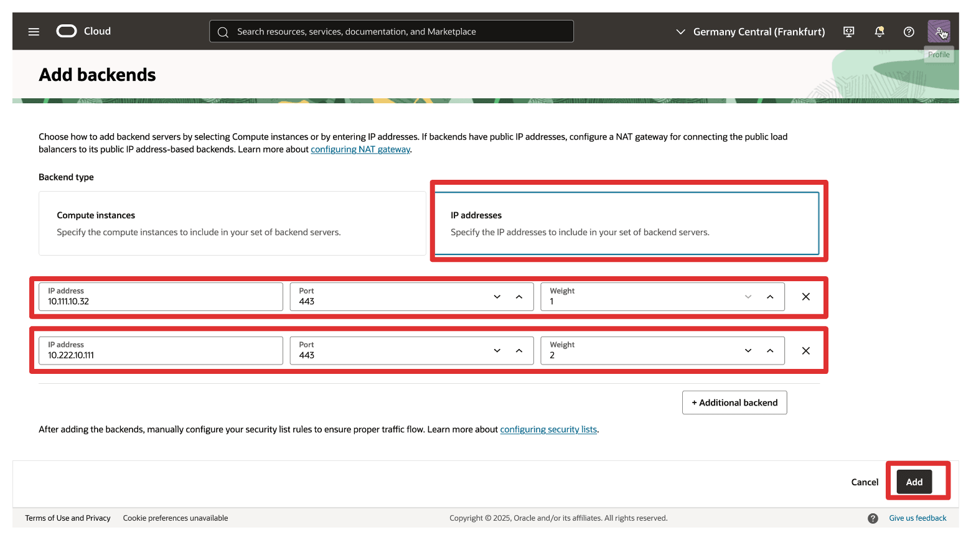Screen dimensions: 971x540
Task: Increase port for 10.111.10.32 backend
Action: pyautogui.click(x=519, y=297)
